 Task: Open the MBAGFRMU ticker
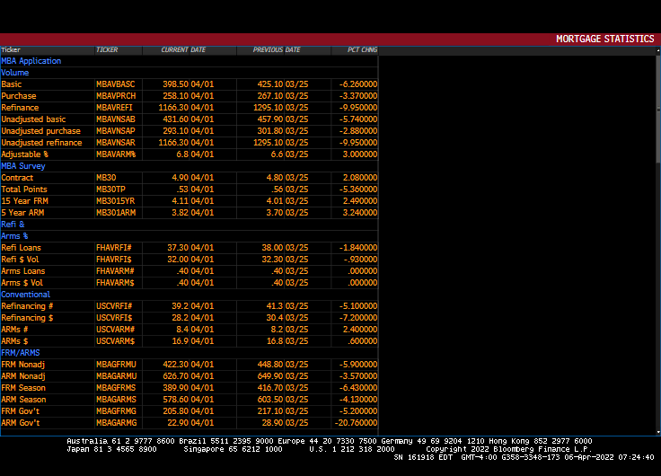pyautogui.click(x=116, y=365)
